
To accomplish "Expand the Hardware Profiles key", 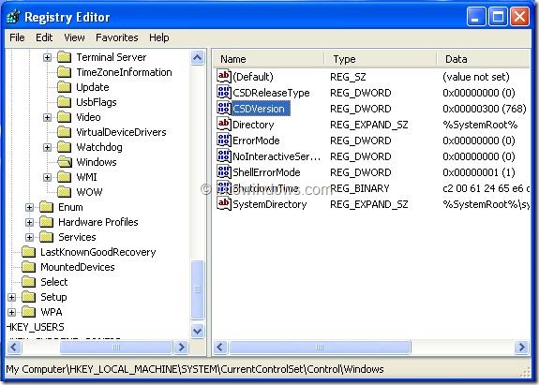I will 30,222.
